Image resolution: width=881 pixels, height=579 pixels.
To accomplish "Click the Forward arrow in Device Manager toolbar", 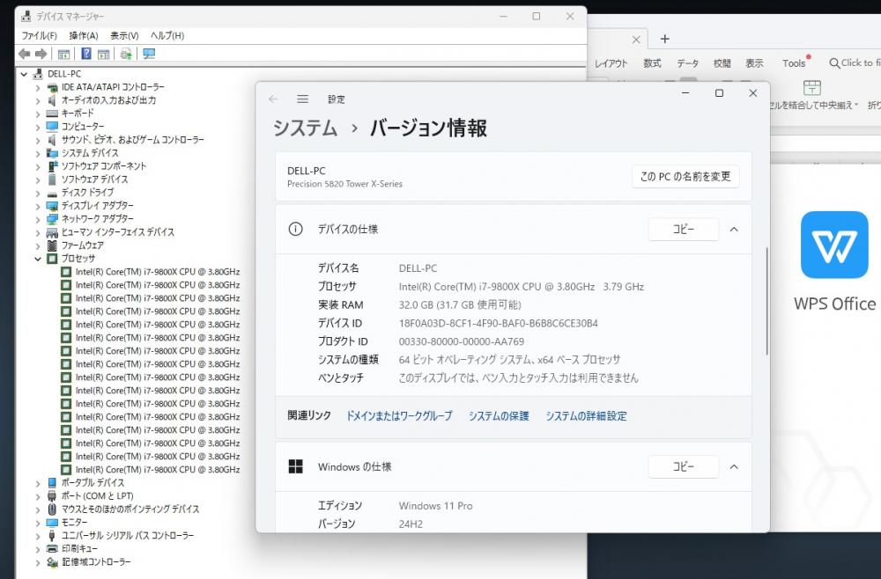I will [x=41, y=54].
